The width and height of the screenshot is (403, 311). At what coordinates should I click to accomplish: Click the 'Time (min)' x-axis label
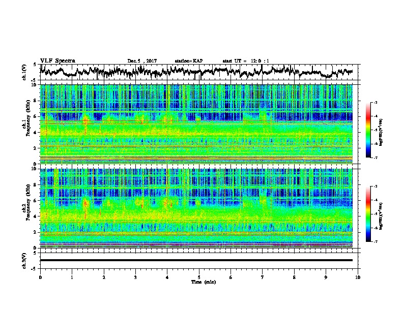[204, 282]
